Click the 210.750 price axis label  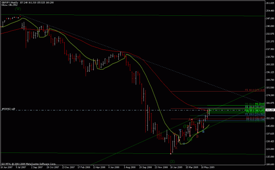click(270, 57)
